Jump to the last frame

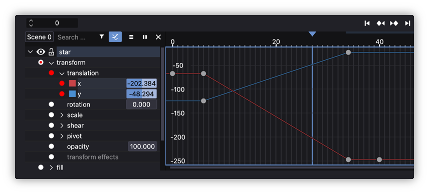(x=407, y=23)
